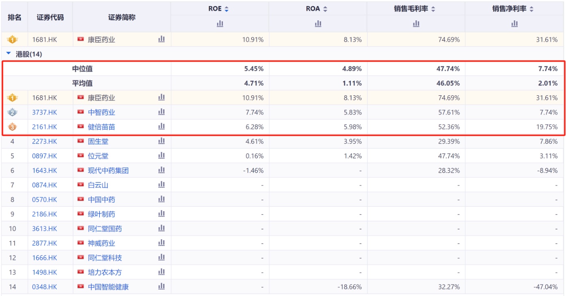Sort by 销售毛利率 column arrows
Image resolution: width=566 pixels, height=296 pixels.
click(433, 9)
